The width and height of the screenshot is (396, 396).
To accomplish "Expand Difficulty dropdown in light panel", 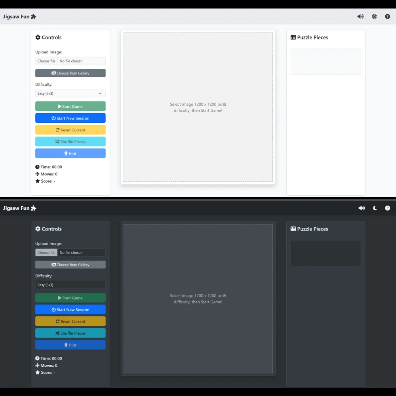I will [70, 93].
